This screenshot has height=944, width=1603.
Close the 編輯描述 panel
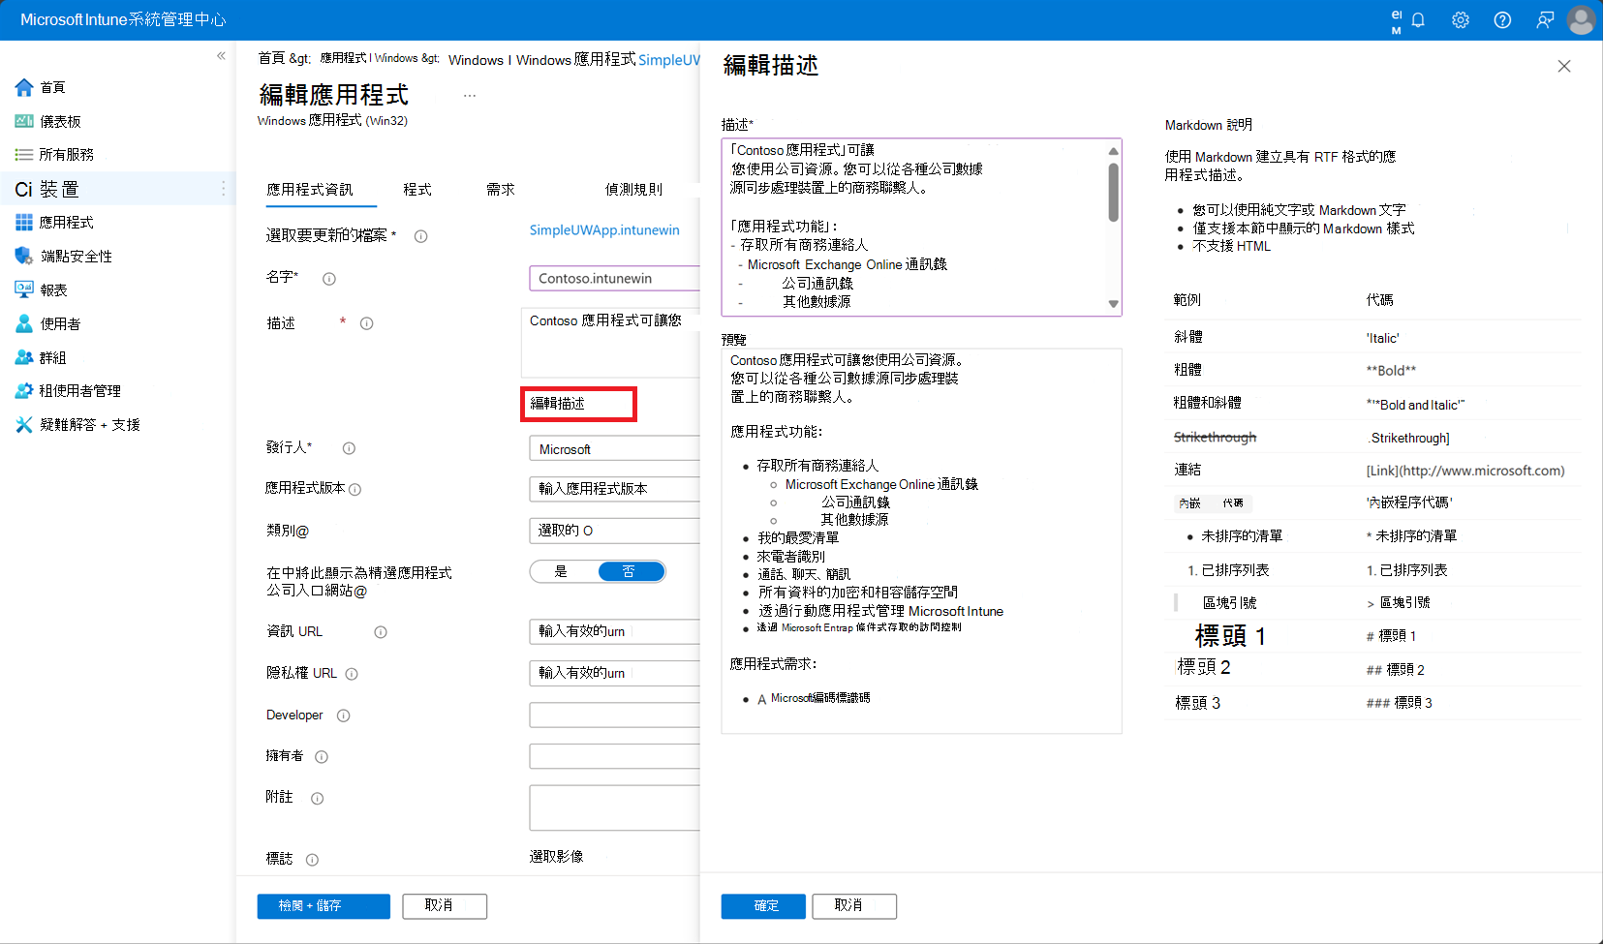point(1564,66)
